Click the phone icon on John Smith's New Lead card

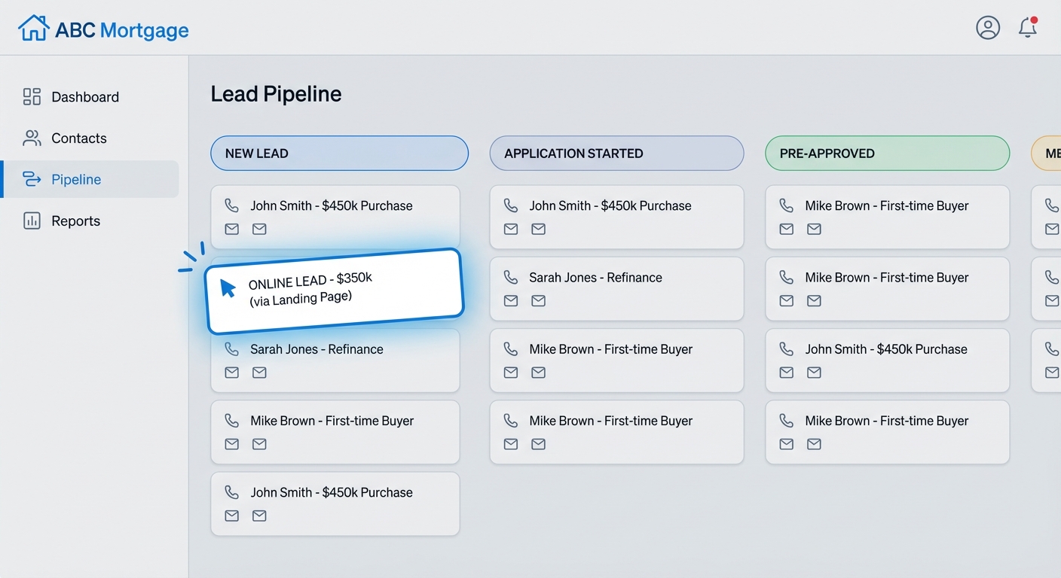[x=231, y=205]
